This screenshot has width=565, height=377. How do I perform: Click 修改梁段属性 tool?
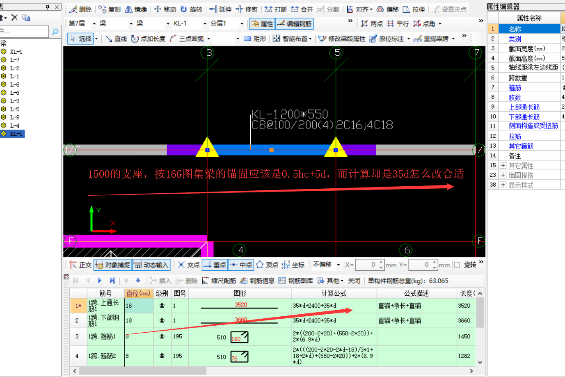click(342, 39)
